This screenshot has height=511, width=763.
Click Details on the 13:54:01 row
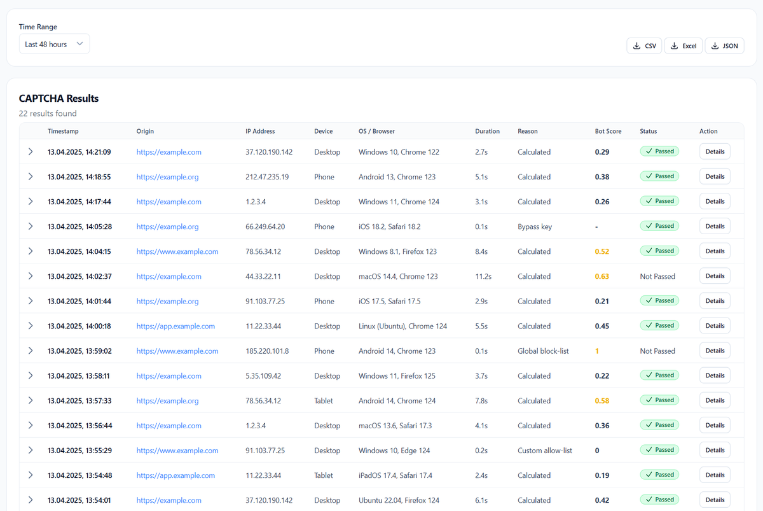[x=715, y=500]
